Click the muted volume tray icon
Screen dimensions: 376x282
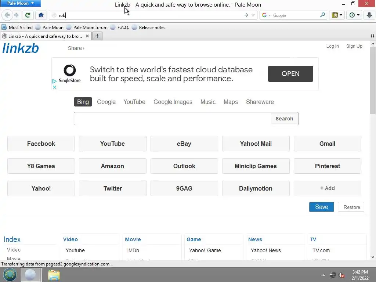pyautogui.click(x=341, y=275)
